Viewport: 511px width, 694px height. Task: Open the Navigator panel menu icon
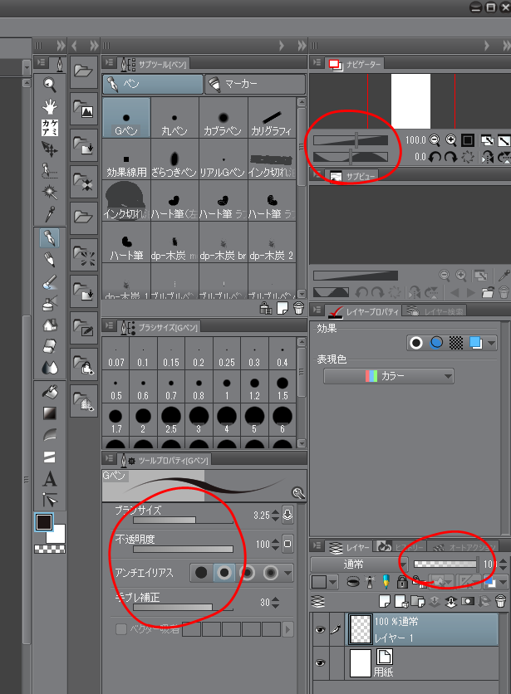pos(317,63)
